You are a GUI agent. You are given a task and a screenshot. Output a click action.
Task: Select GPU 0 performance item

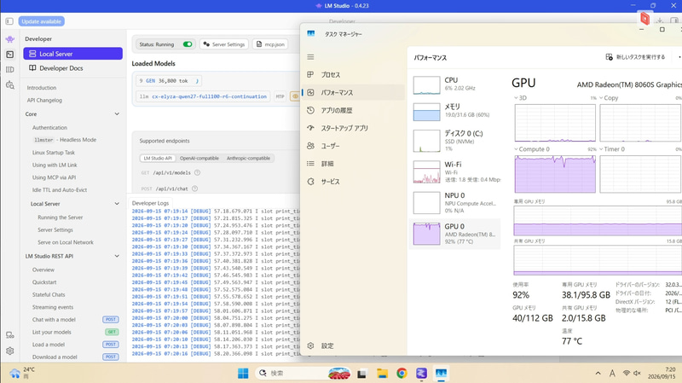tap(454, 234)
